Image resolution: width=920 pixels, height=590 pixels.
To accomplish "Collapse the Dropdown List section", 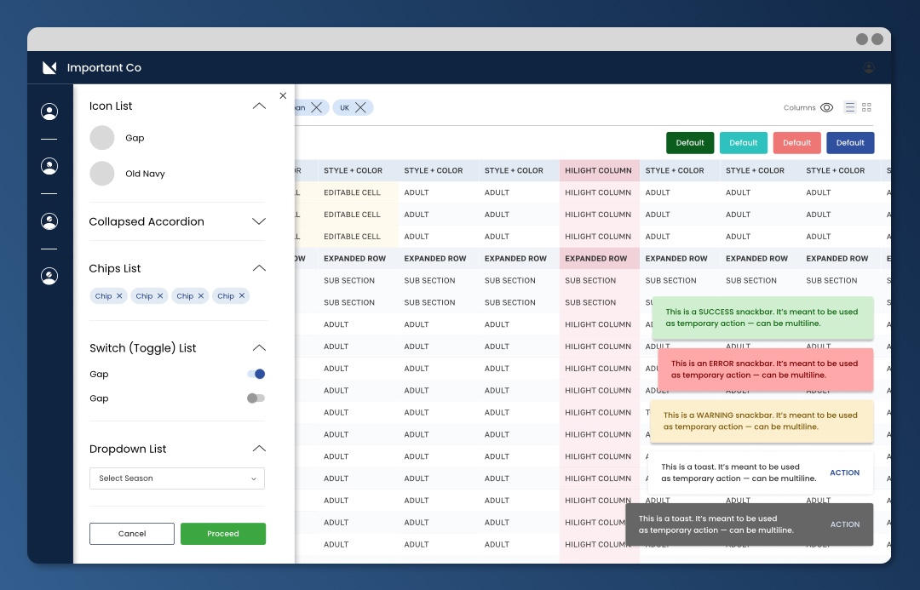I will [x=259, y=449].
